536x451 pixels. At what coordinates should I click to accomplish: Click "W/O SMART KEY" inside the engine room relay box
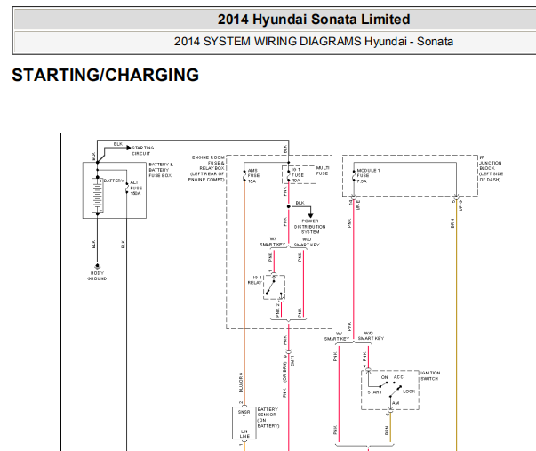pyautogui.click(x=307, y=242)
